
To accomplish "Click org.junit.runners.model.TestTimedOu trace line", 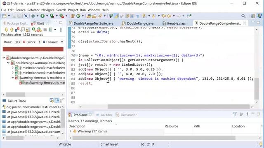I will [x=32, y=107].
